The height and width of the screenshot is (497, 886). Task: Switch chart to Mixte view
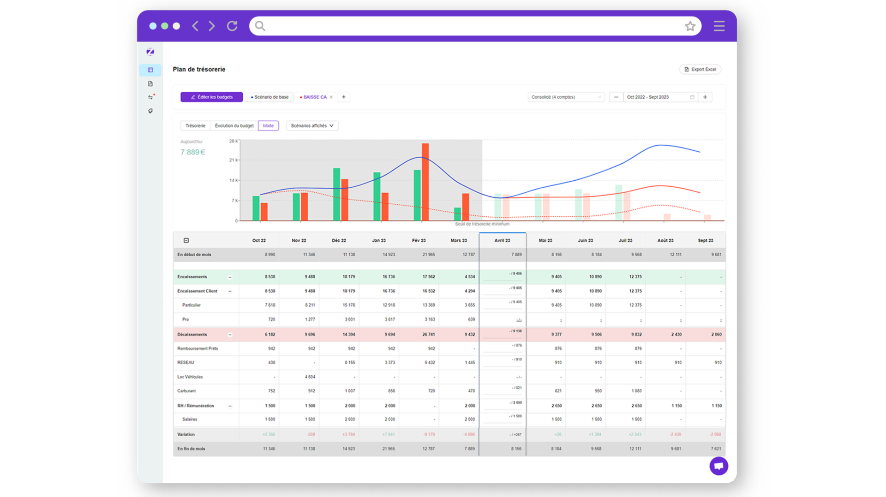[x=268, y=125]
